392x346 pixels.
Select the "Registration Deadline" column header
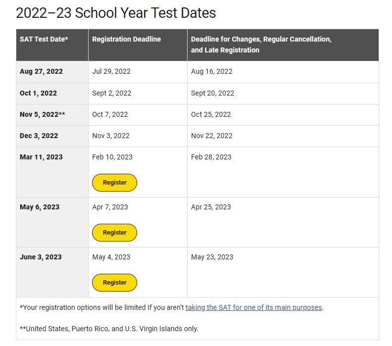pos(126,39)
